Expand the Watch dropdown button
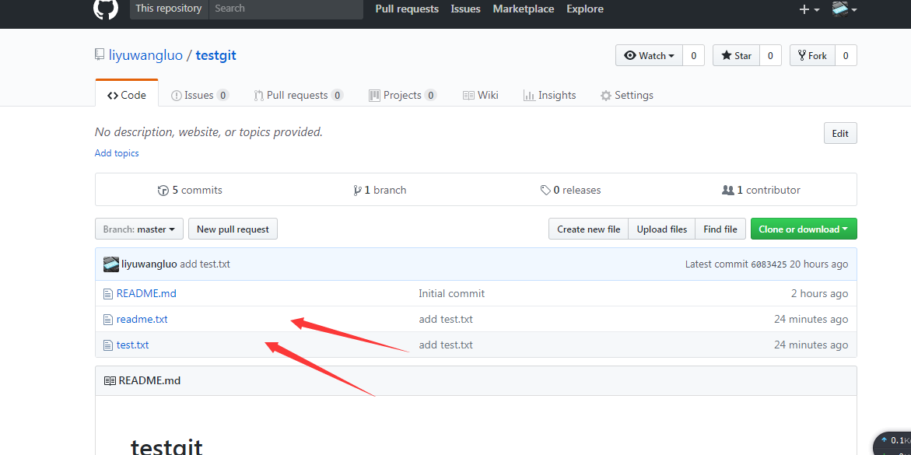911x455 pixels. pos(649,56)
